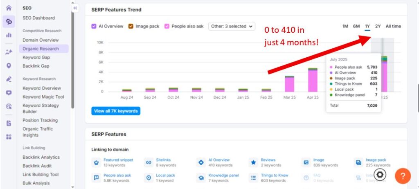This screenshot has width=419, height=189.
Task: Click the Sitelinks feature link
Action: [163, 160]
